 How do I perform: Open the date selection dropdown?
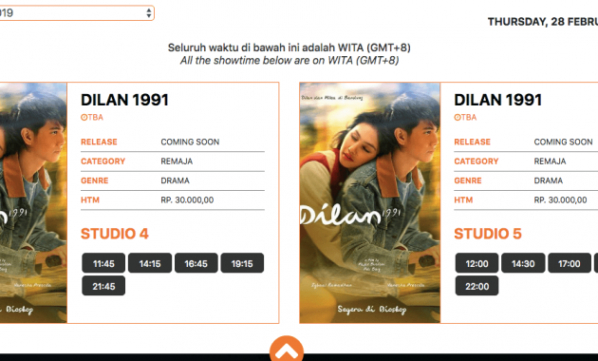76,13
